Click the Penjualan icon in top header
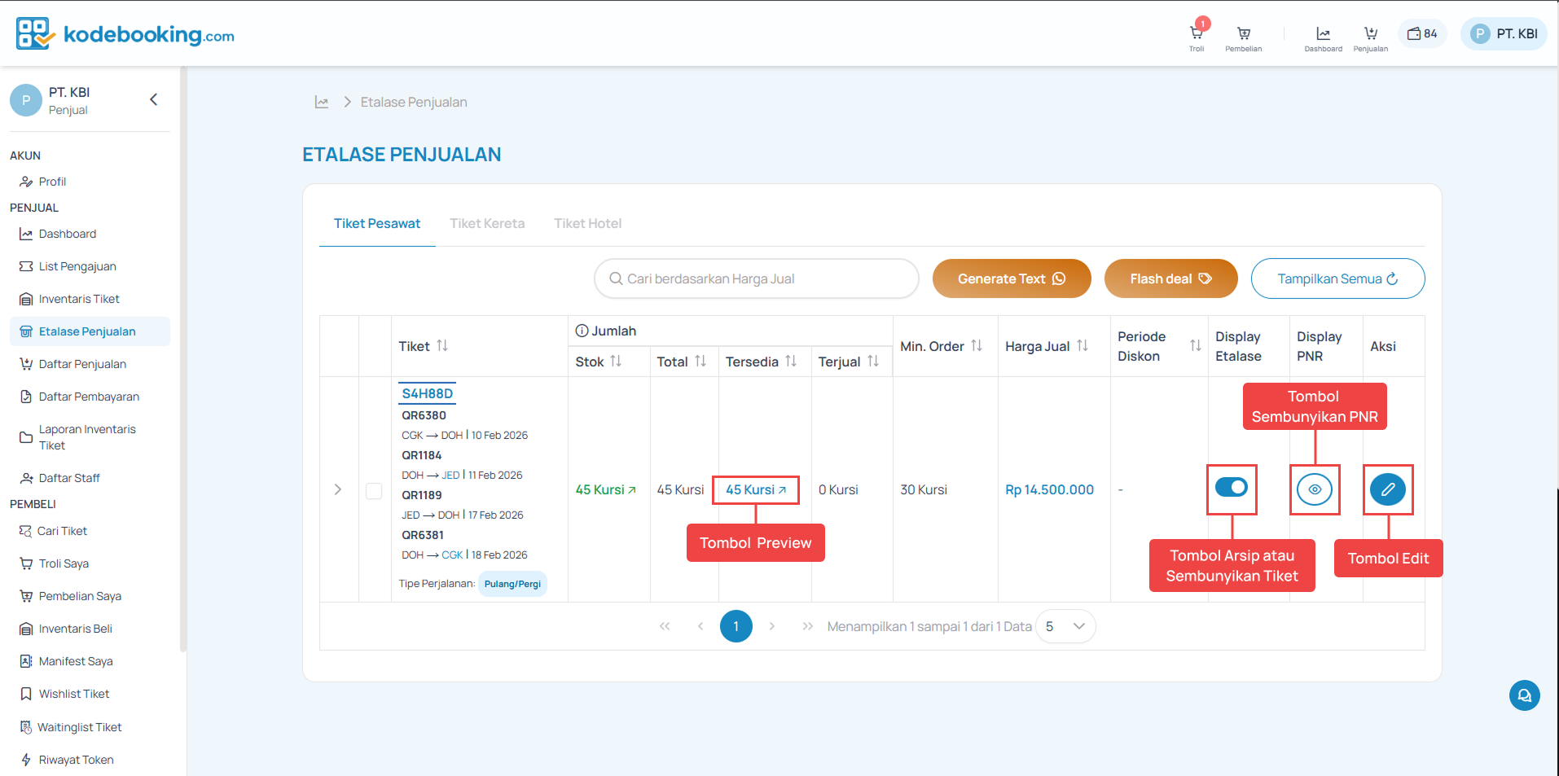 pos(1370,34)
